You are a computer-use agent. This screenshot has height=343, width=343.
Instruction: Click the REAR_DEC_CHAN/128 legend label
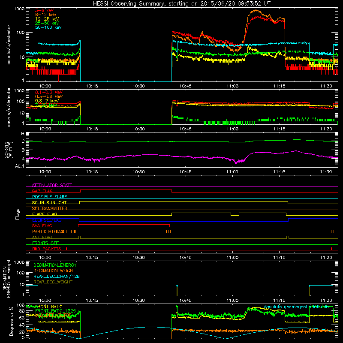57,276
